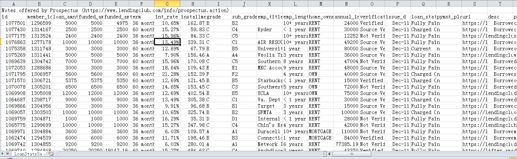This screenshot has height=159, width=517.
Task: Click the 'sub_grade' header cell
Action: [x=244, y=17]
